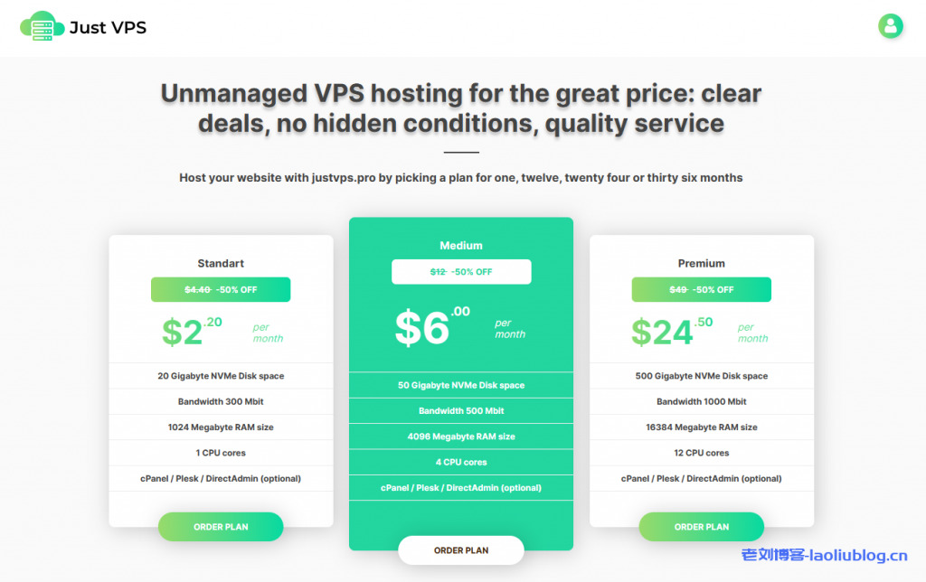Click the Medium -50% OFF discount badge
The height and width of the screenshot is (582, 926).
click(461, 271)
